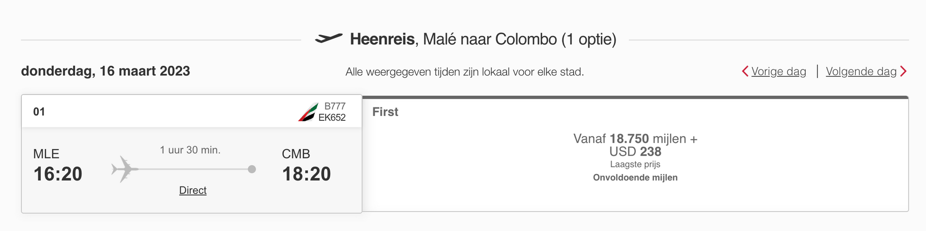Choose the 18.750 mijlen + USD 238 fare
926x231 pixels.
pyautogui.click(x=635, y=145)
